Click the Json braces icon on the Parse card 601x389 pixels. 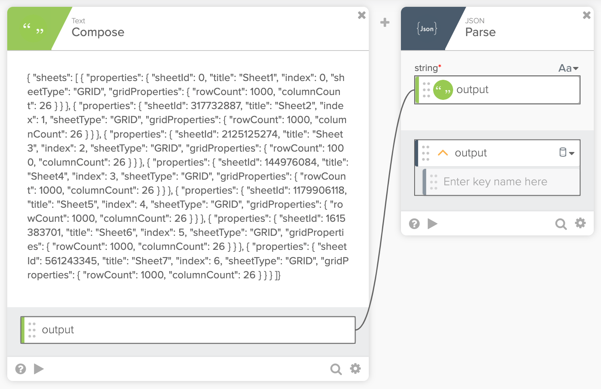(426, 28)
